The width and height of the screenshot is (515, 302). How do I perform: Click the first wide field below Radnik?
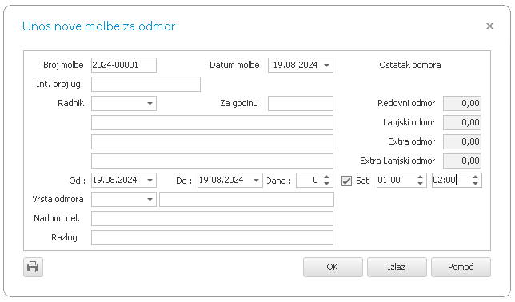coord(212,122)
